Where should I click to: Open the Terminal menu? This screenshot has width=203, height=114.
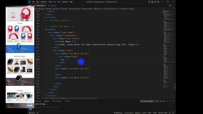click(65, 2)
